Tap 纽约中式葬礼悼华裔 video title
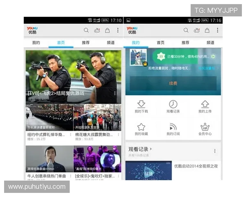The height and width of the screenshot is (197, 246). pyautogui.click(x=46, y=135)
